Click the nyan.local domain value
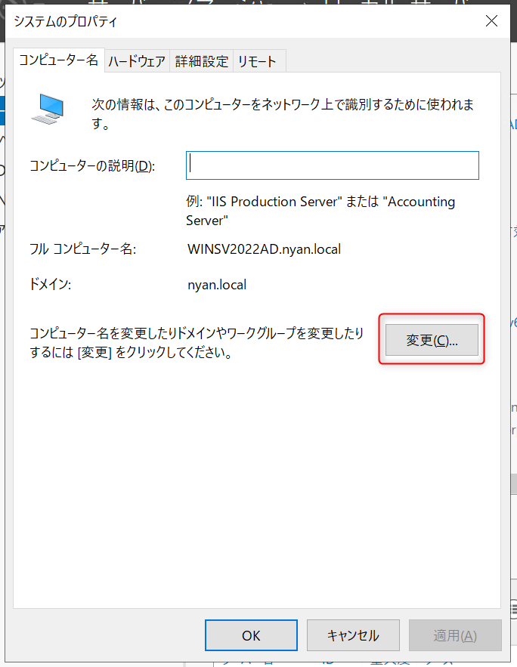Viewport: 517px width, 667px height. (217, 285)
